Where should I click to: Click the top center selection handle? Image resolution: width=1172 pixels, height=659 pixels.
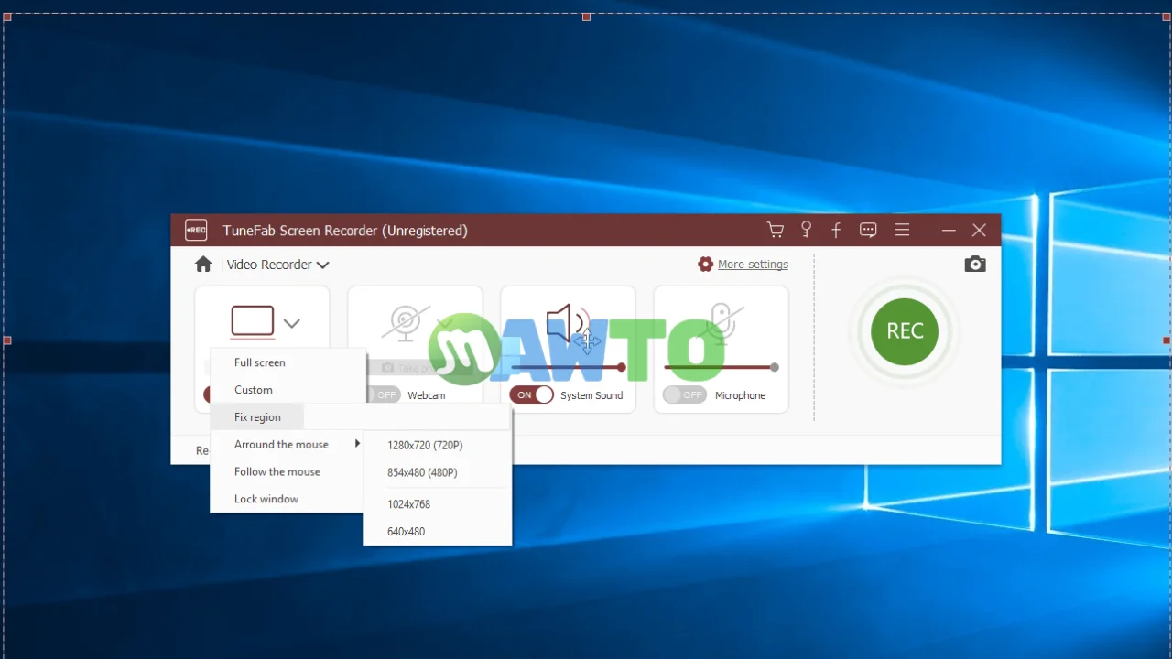[586, 16]
